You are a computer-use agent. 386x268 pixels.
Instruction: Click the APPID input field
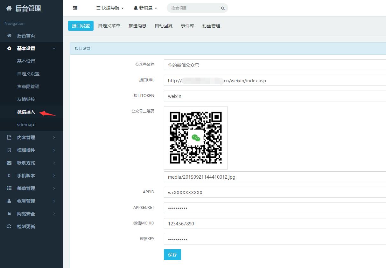point(274,192)
